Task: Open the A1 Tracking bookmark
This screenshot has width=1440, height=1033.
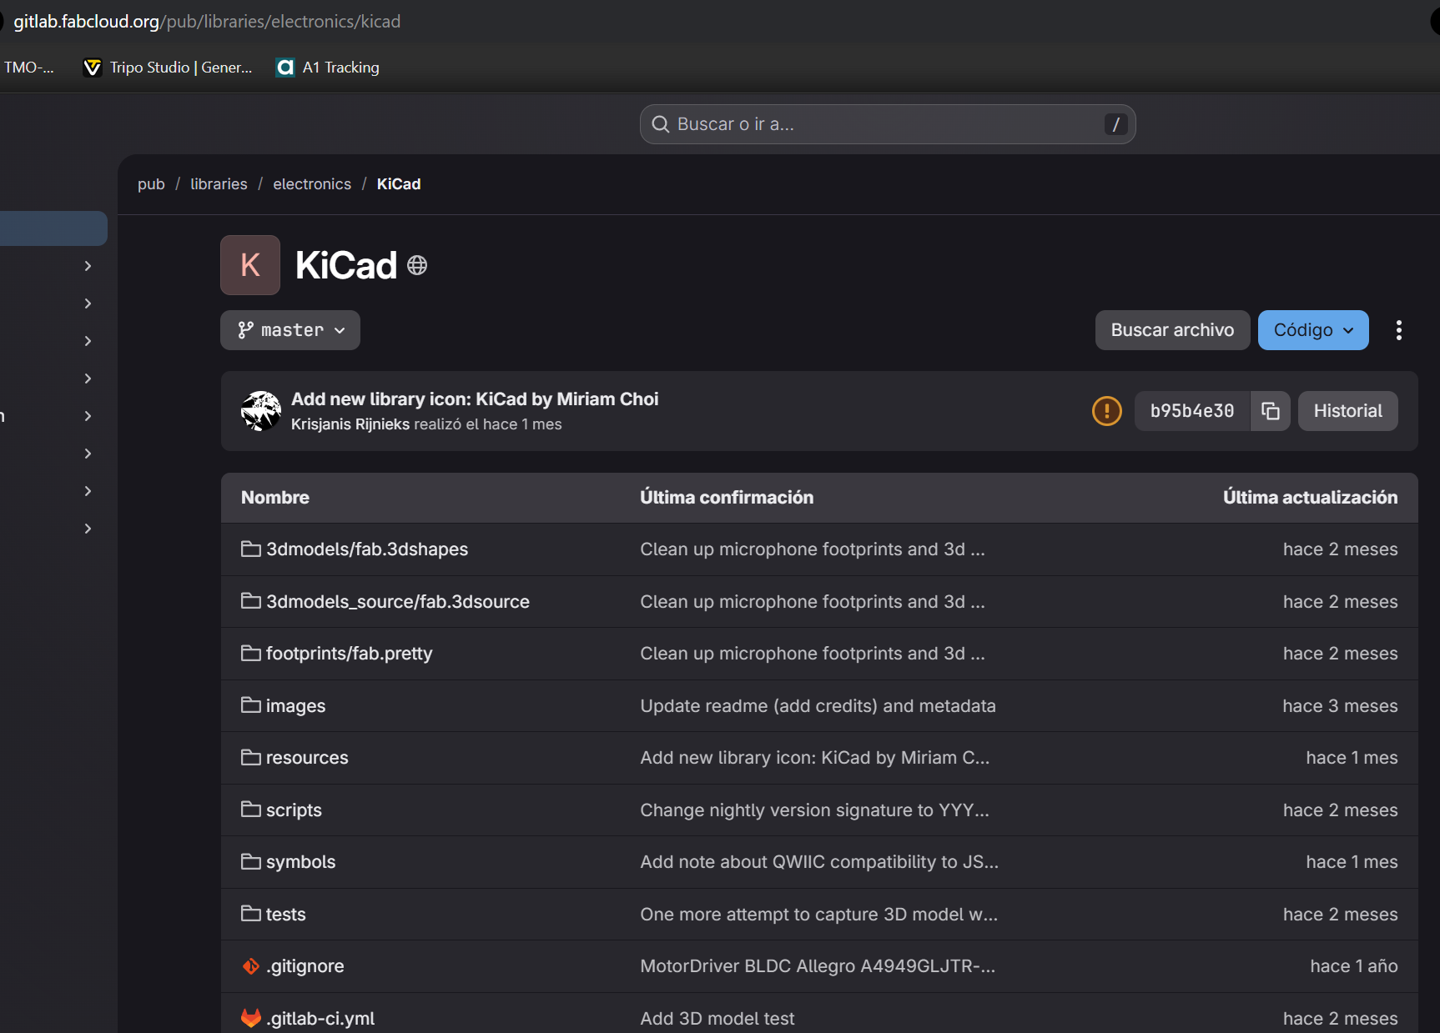Action: (328, 68)
